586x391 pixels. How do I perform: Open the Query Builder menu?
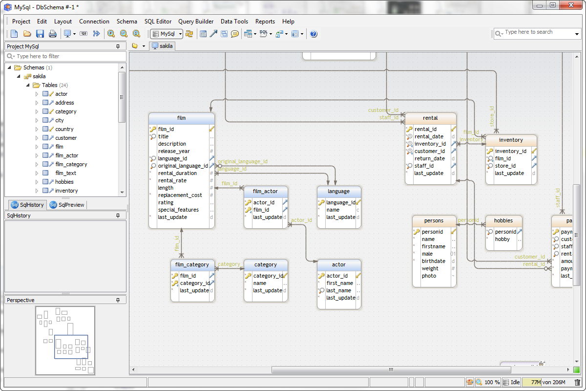[x=196, y=22]
